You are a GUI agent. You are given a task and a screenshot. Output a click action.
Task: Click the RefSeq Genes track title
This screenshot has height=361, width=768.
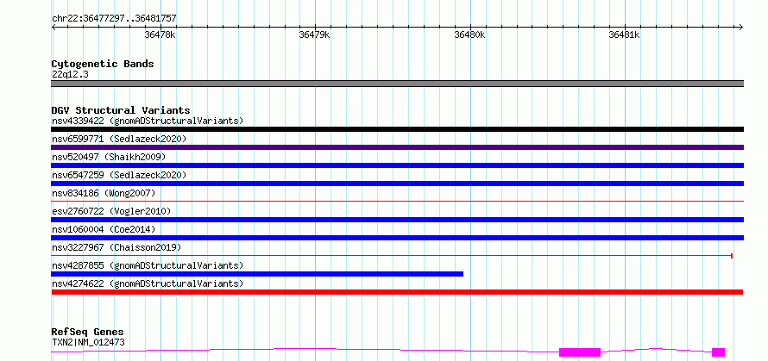[x=88, y=333]
